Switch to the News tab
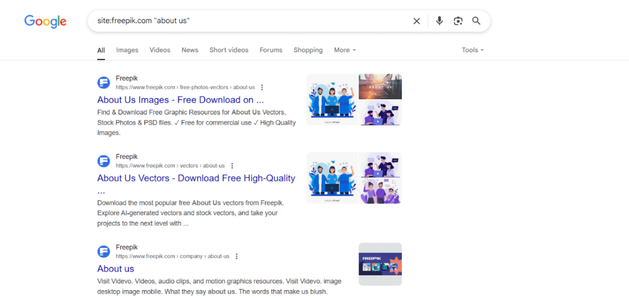 click(x=190, y=50)
